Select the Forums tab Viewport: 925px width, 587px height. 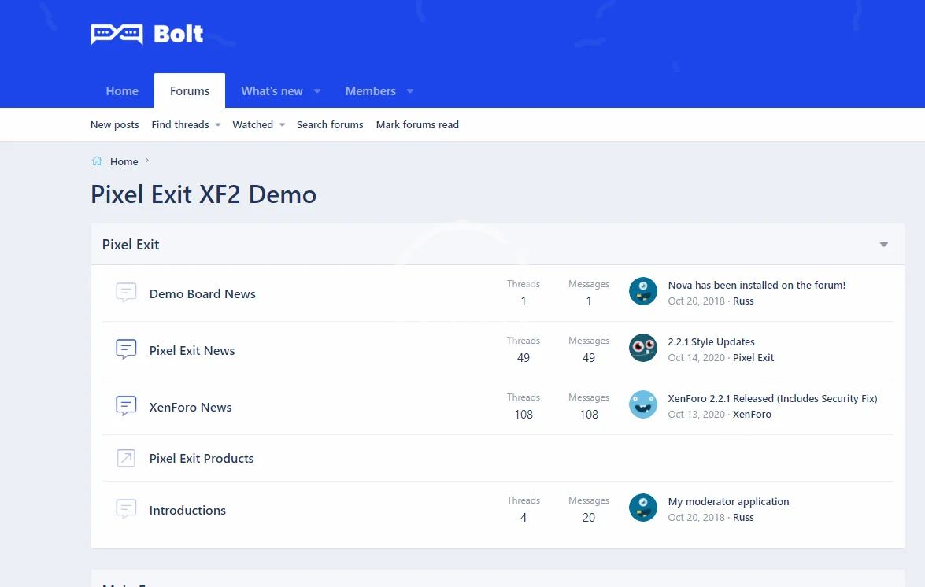click(x=190, y=91)
